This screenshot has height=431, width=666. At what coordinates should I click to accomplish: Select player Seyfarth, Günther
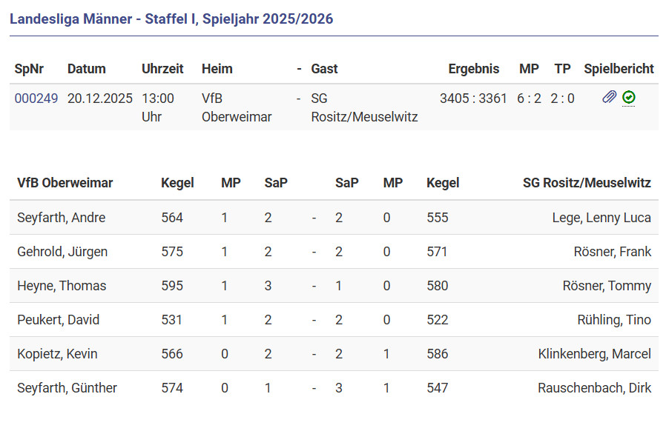coord(67,388)
